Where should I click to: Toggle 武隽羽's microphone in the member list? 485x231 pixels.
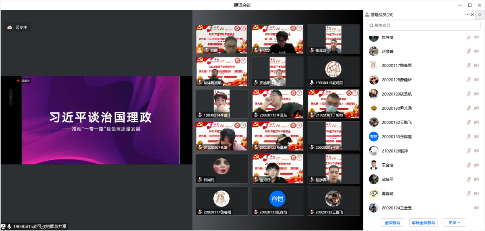[469, 179]
